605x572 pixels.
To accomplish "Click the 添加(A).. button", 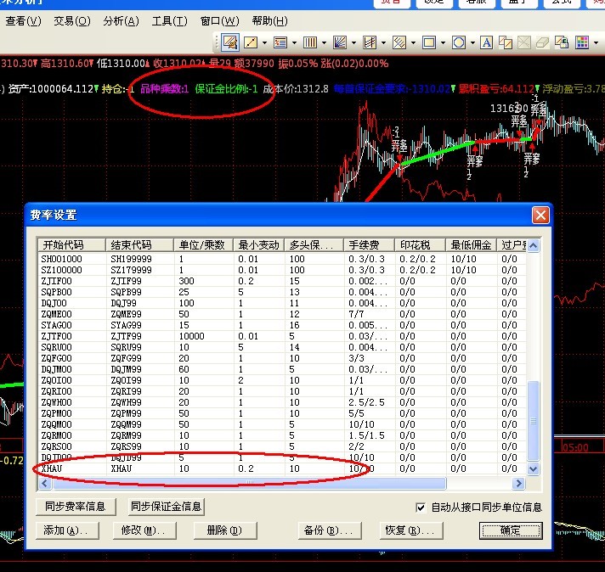I will pos(67,530).
